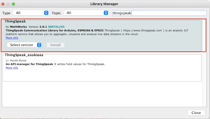Image resolution: width=210 pixels, height=119 pixels.
Task: Select the ThingSpeak_asukiaaa library entry
Action: [102, 68]
